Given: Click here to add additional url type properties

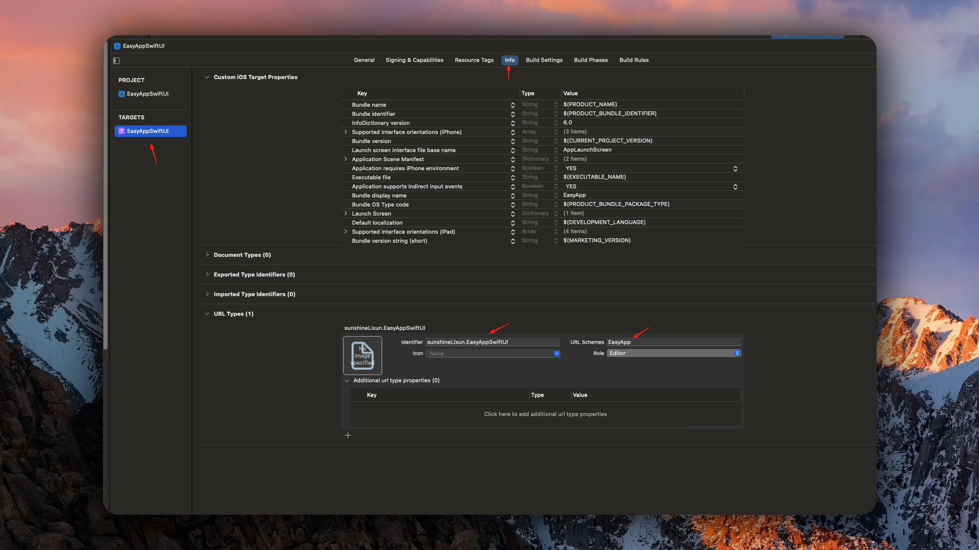Looking at the screenshot, I should (x=545, y=414).
